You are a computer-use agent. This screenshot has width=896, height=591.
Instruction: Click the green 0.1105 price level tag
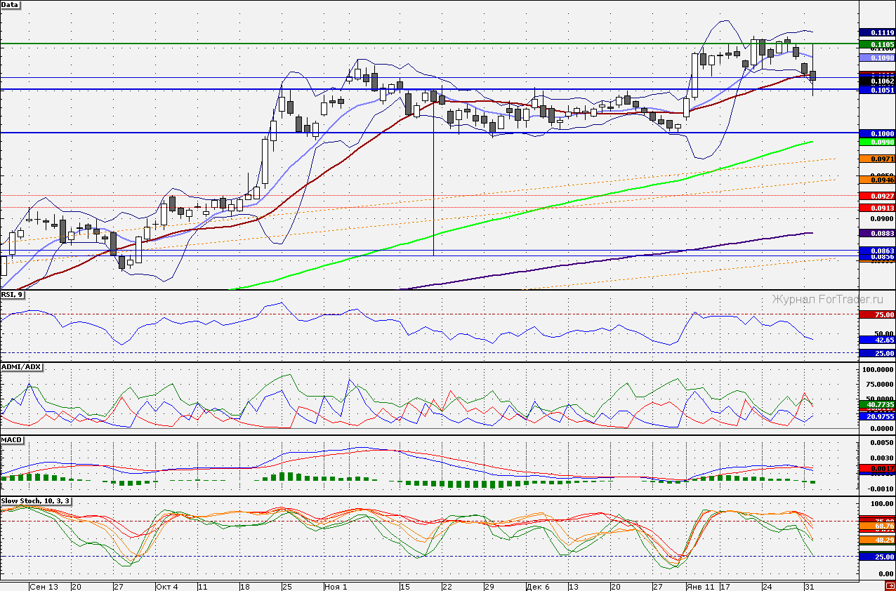(877, 44)
